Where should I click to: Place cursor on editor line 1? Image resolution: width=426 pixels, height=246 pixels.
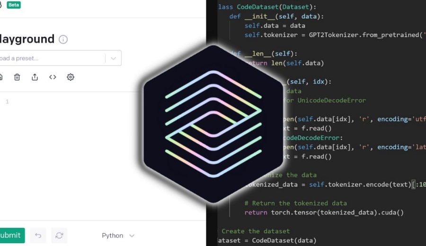[x=71, y=102]
